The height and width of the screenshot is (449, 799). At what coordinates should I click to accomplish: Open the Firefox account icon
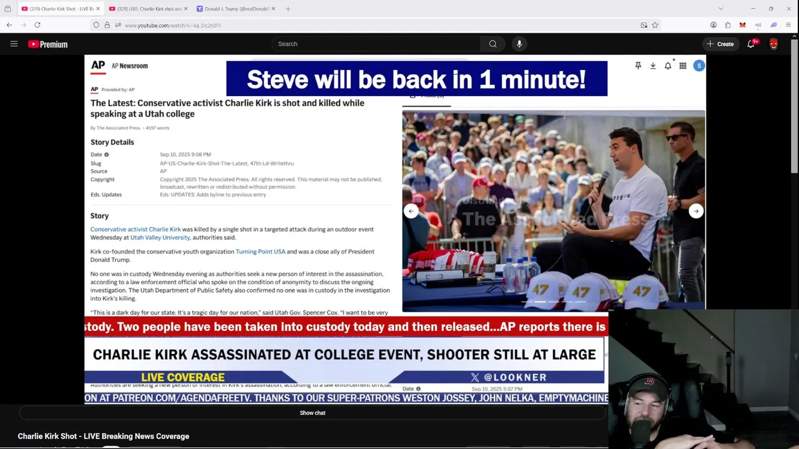(713, 25)
